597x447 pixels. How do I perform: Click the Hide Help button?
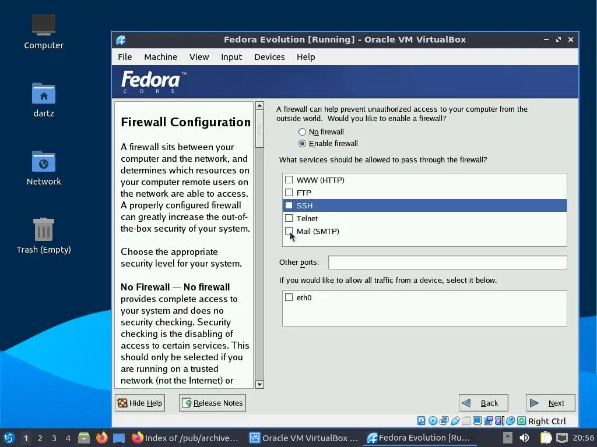(140, 403)
